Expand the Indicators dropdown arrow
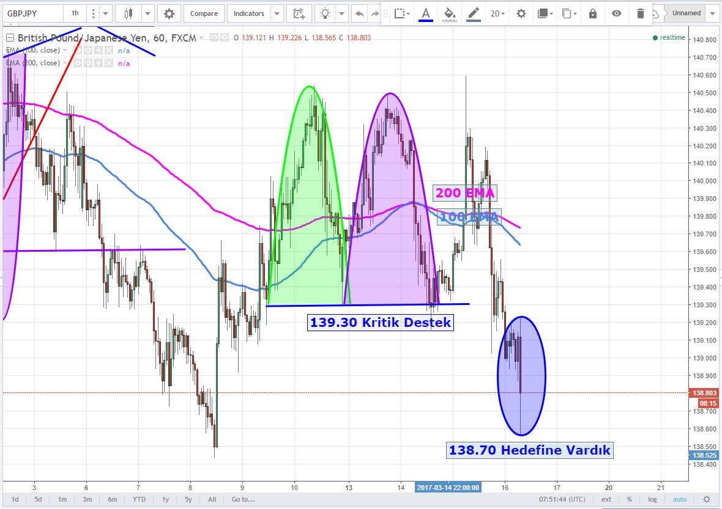Viewport: 722px width, 509px height. pyautogui.click(x=277, y=13)
